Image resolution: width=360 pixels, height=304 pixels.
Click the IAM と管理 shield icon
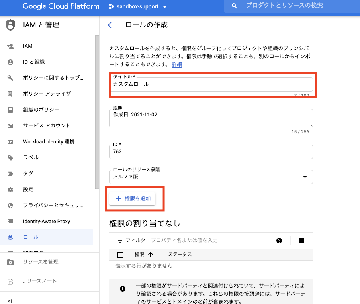click(x=10, y=25)
